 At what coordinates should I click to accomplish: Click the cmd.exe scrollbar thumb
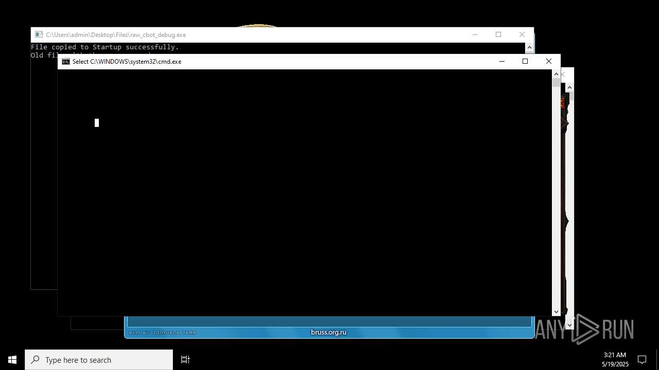click(x=556, y=83)
